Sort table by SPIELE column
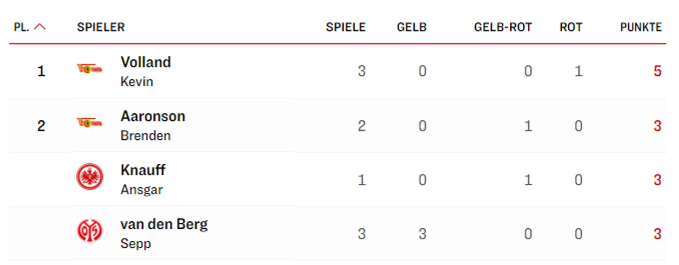Screen dimensions: 679x265 tap(346, 27)
